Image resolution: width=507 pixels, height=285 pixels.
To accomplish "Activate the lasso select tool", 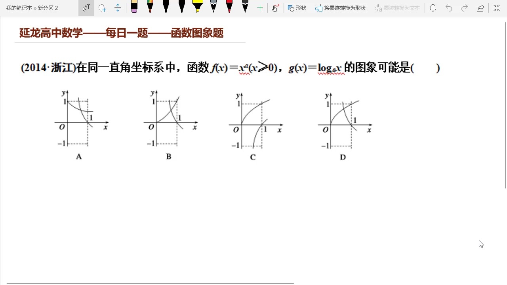I will point(102,8).
